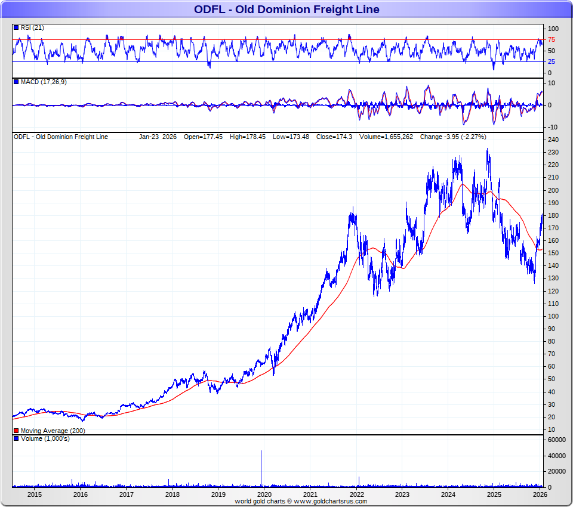Click the tallest volume spike near 2020
Viewport: 573px width, 507px height.
[x=261, y=469]
